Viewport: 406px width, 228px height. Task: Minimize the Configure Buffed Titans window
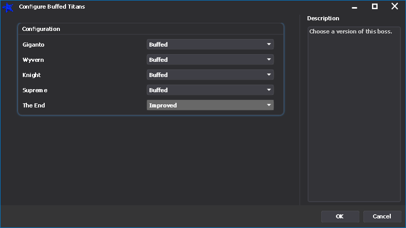(x=354, y=7)
